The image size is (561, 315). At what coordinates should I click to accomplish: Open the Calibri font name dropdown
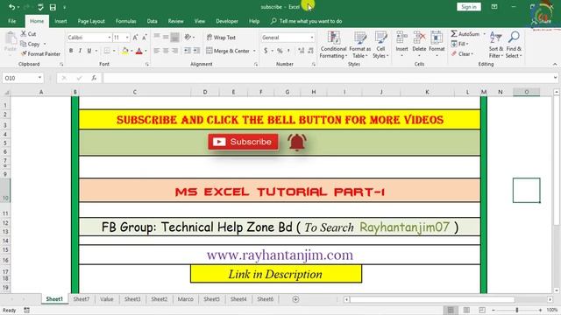[x=109, y=38]
